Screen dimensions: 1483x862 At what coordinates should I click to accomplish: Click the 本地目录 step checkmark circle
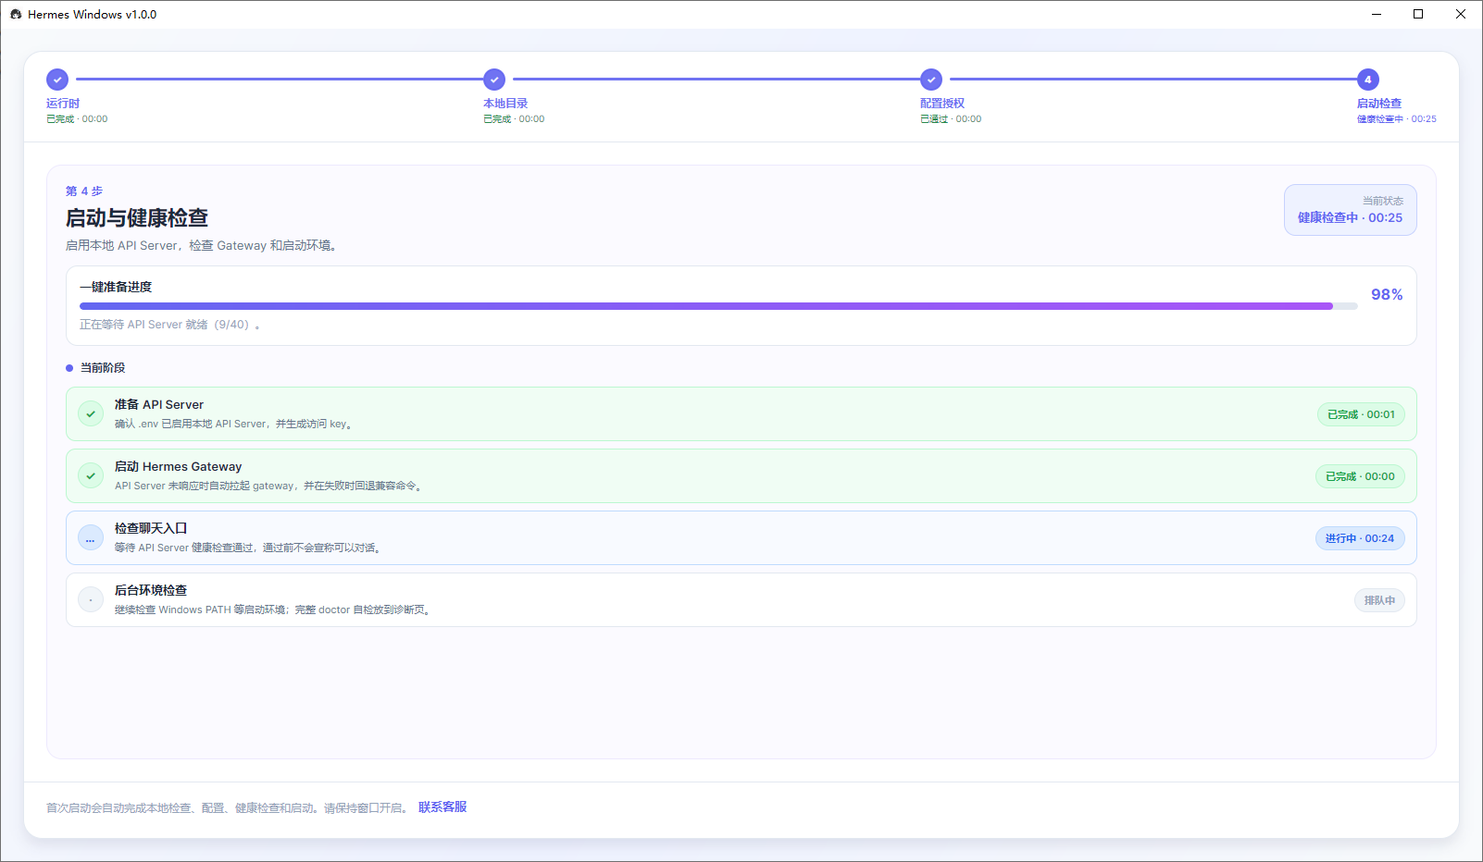494,80
